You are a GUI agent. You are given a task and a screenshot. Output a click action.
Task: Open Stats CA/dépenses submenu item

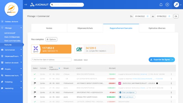[x=12, y=37]
